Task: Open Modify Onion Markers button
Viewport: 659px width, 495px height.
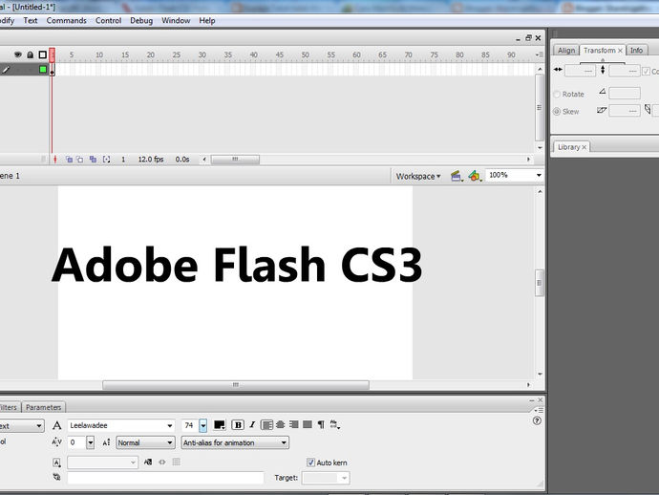Action: (x=106, y=160)
